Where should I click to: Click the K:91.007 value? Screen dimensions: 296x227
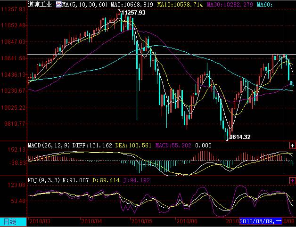75,180
